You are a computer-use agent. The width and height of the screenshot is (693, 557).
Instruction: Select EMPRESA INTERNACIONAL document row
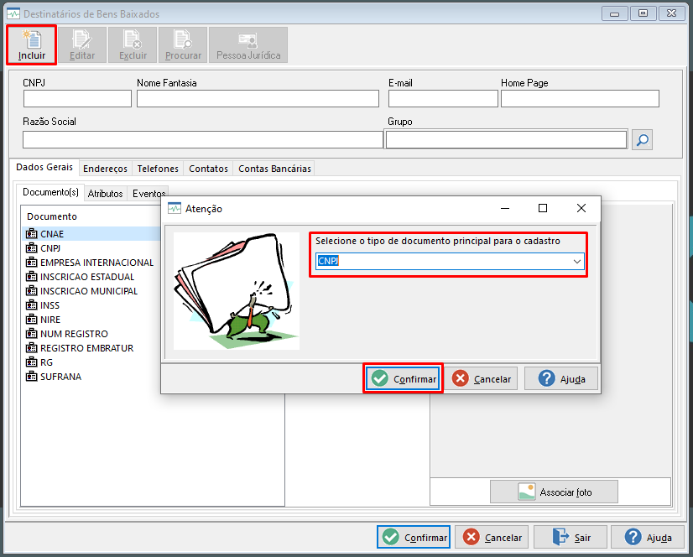coord(91,263)
